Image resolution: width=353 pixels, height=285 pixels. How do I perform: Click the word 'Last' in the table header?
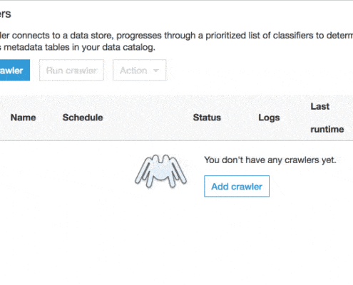click(x=320, y=106)
